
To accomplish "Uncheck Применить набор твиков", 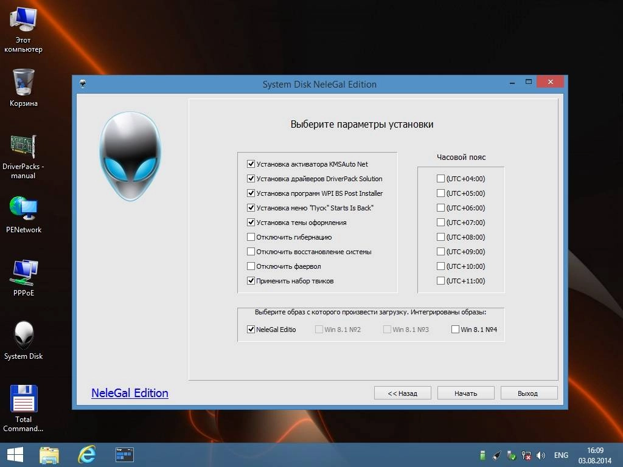I will [251, 281].
